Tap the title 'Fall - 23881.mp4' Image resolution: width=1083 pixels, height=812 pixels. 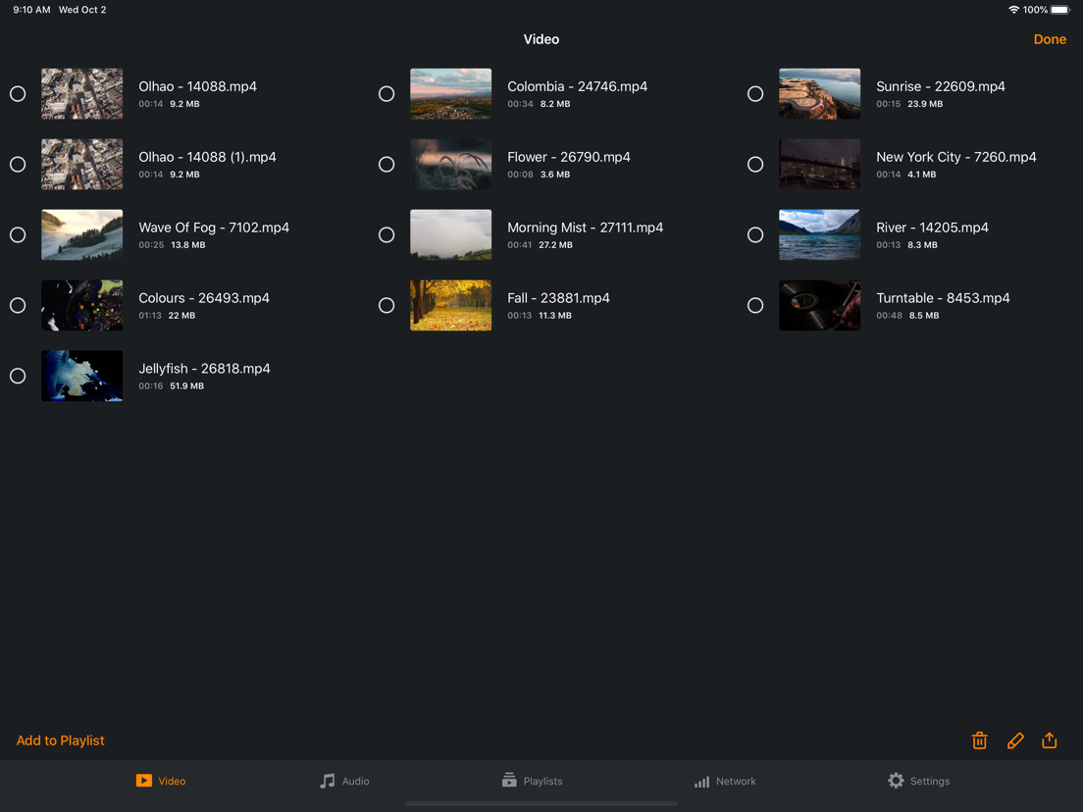point(558,298)
